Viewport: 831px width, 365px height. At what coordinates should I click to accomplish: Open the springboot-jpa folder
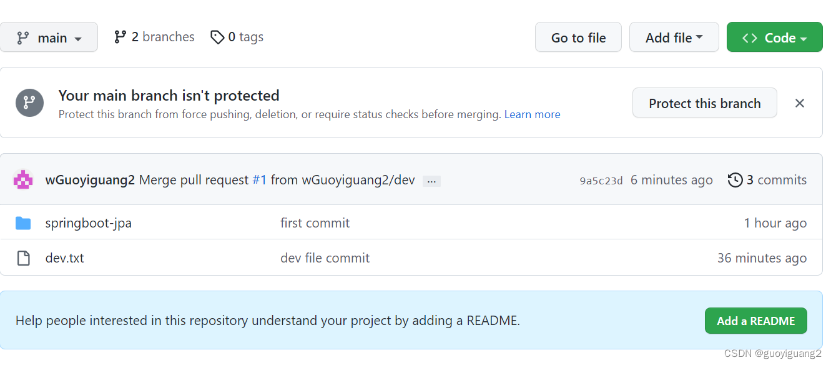click(x=88, y=223)
